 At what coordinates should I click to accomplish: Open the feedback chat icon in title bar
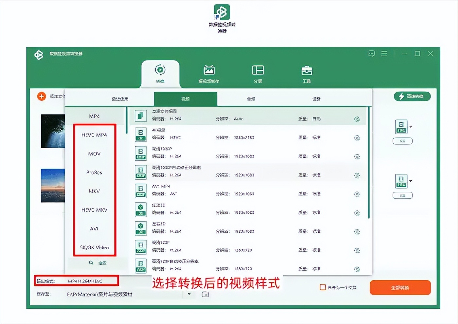pos(371,53)
